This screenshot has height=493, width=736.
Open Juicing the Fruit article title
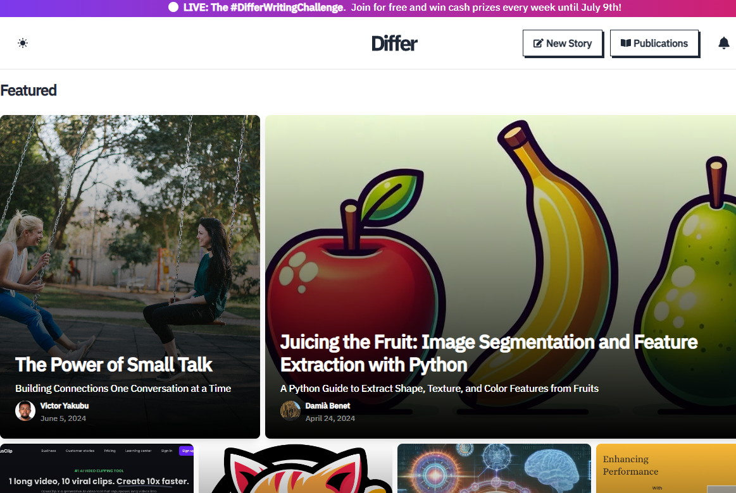[x=489, y=353]
